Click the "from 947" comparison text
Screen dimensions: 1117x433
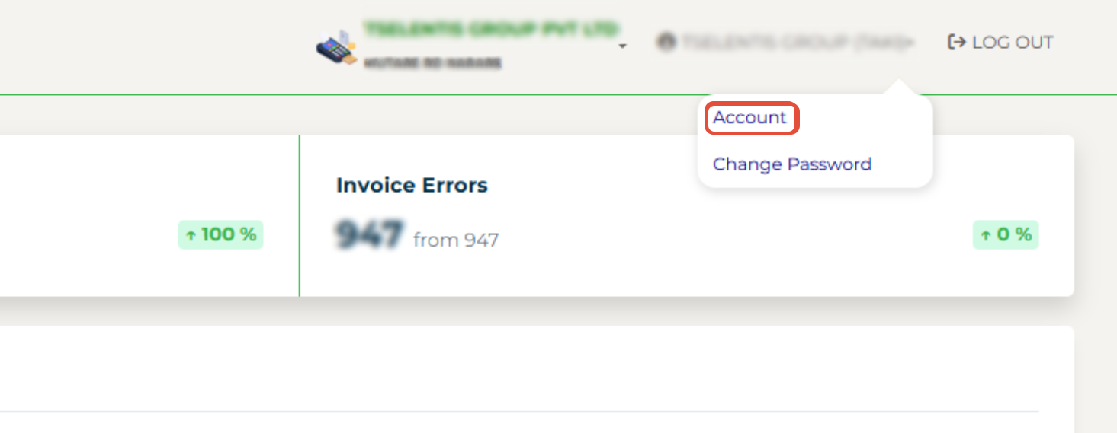pyautogui.click(x=456, y=241)
